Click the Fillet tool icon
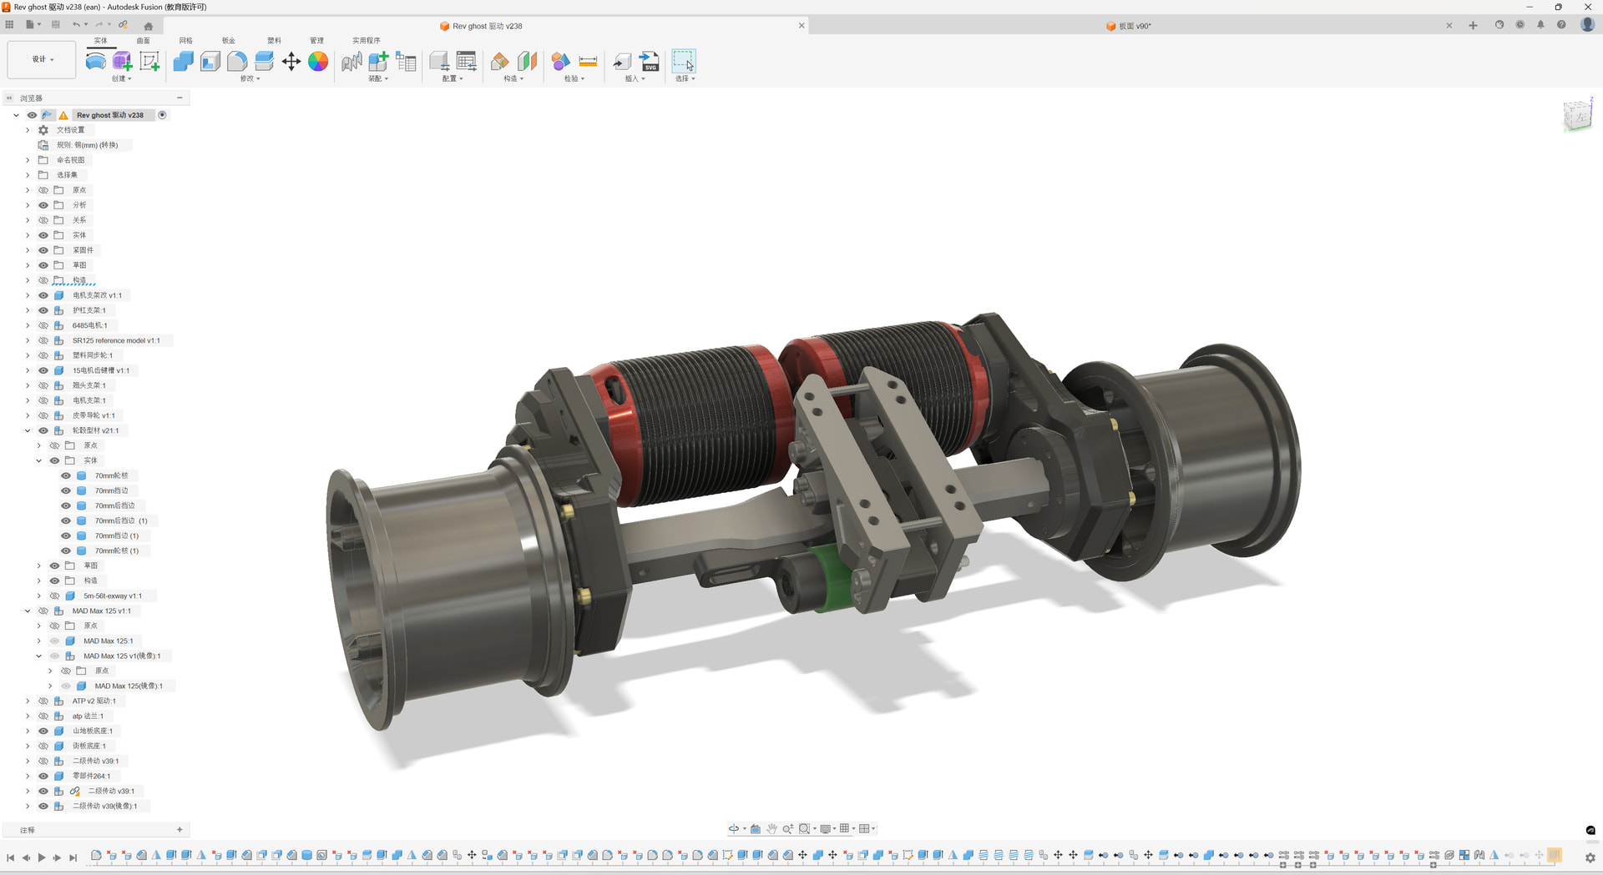 pos(237,61)
